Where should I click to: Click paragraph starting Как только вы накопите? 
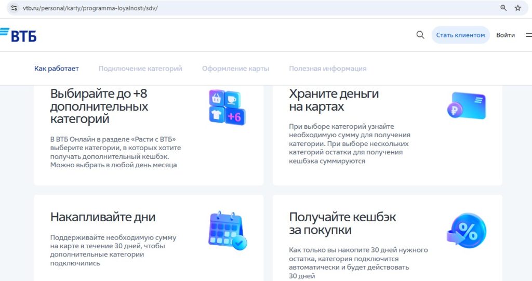pyautogui.click(x=358, y=263)
